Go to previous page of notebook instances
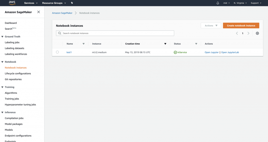Viewport: 268px width, 142px height. (237, 33)
